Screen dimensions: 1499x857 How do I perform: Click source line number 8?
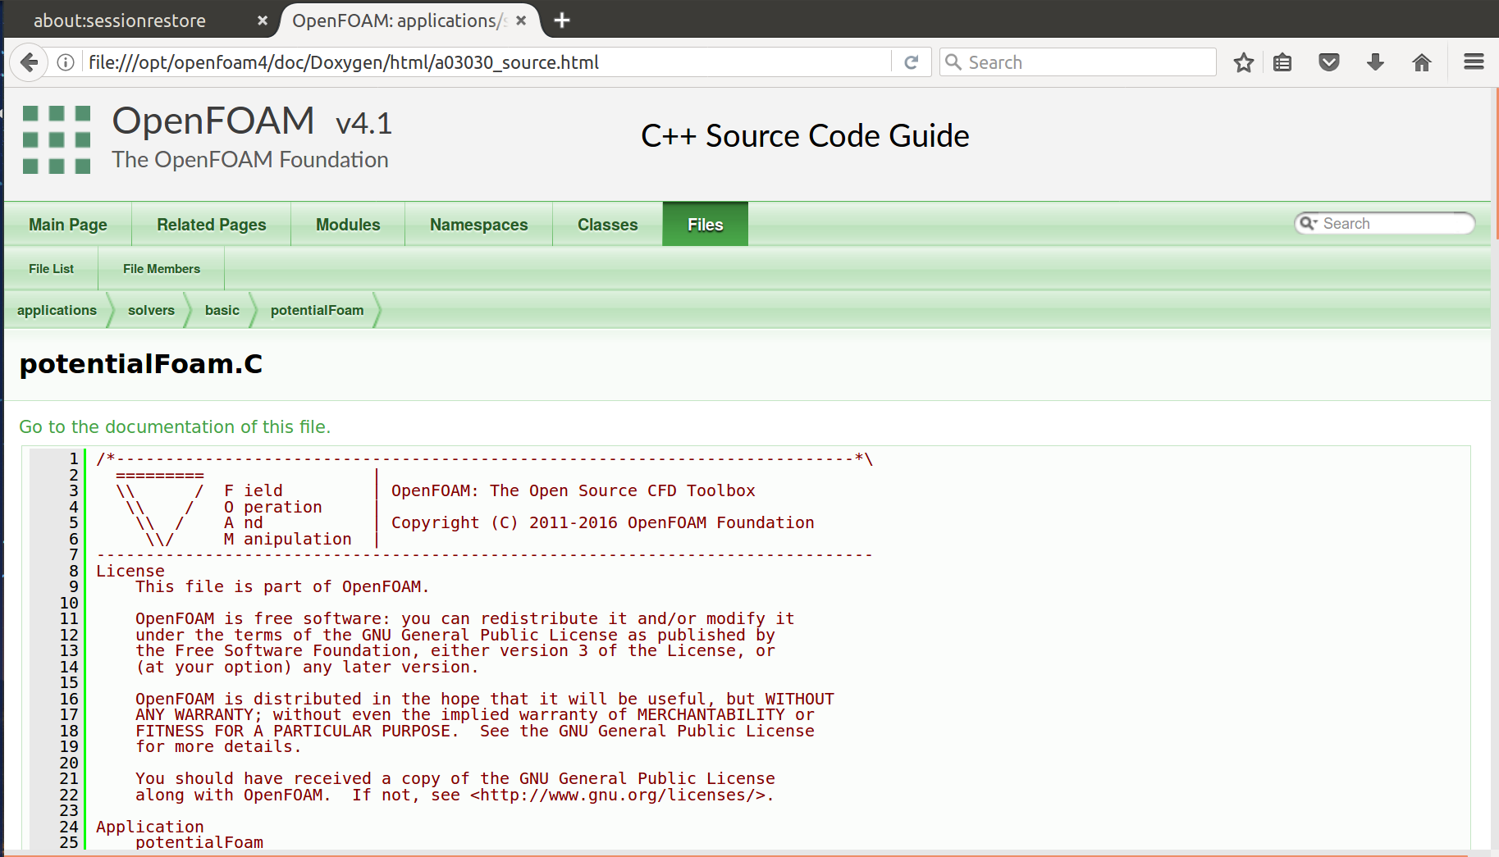(x=74, y=572)
